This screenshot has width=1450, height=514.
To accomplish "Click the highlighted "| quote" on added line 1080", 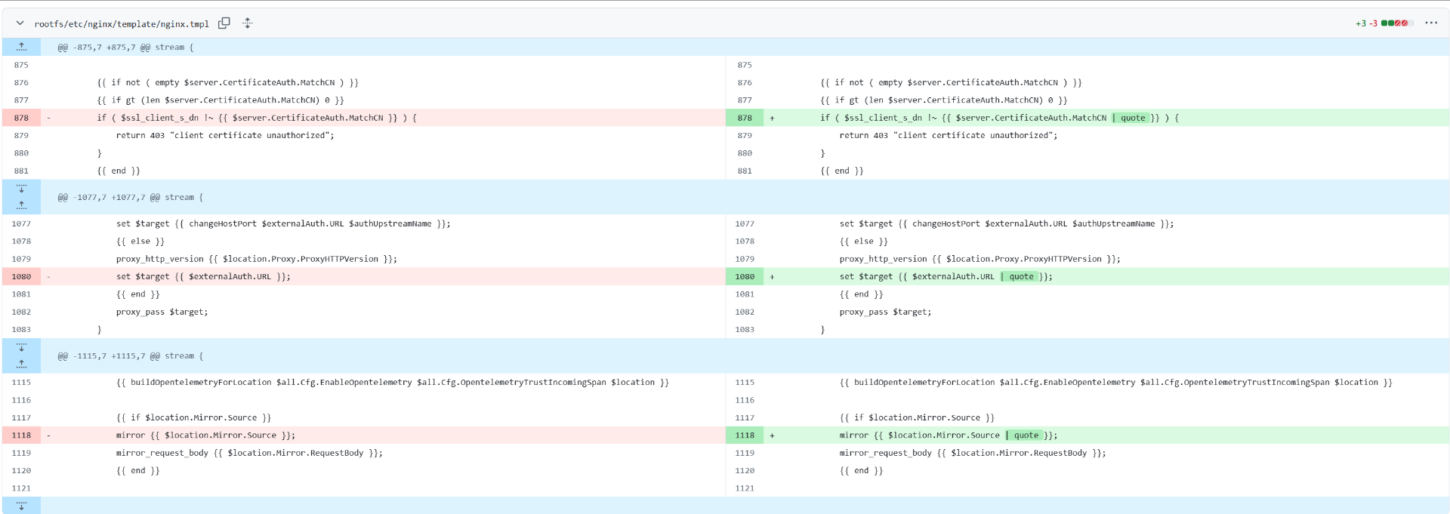I will tap(1019, 277).
